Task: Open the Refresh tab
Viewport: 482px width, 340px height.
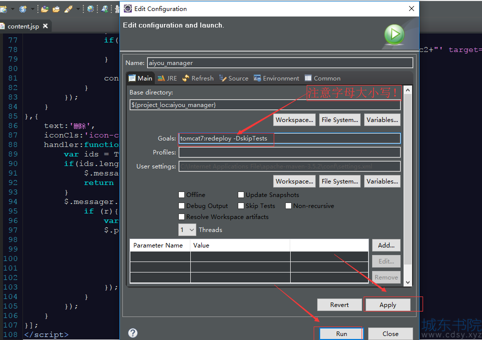Action: (198, 78)
